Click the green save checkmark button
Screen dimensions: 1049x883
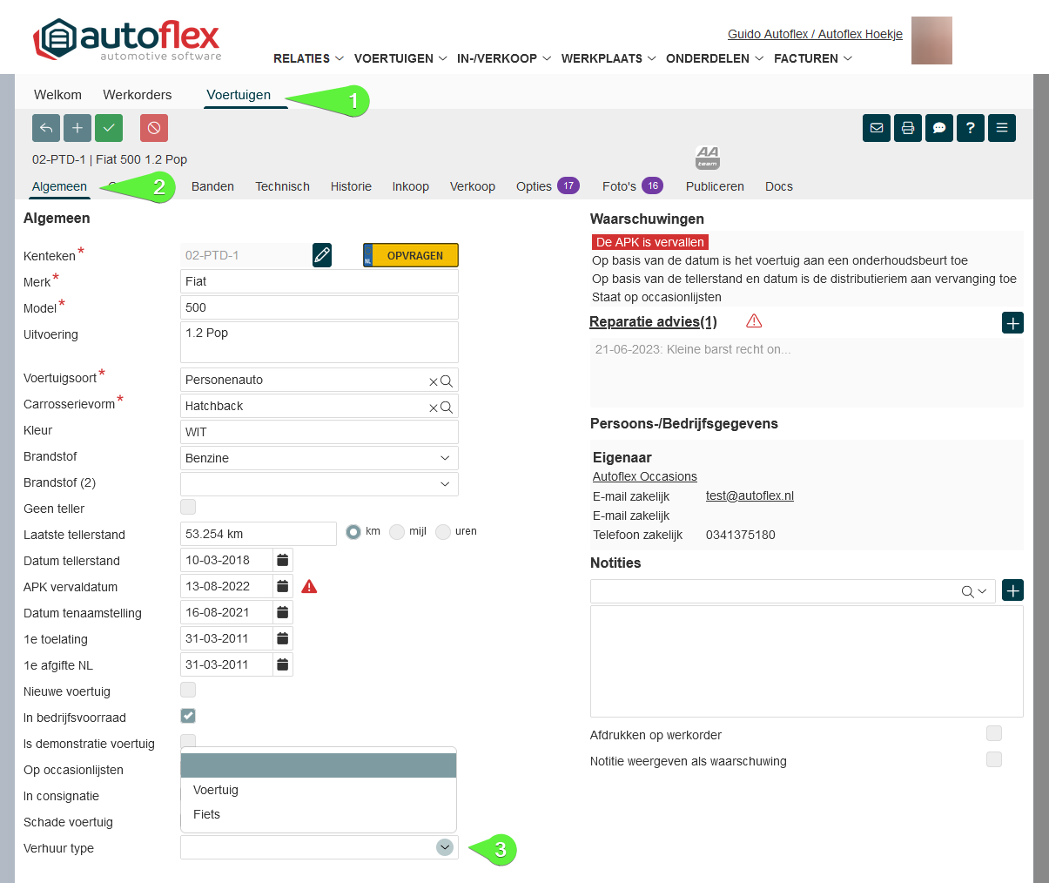click(x=109, y=128)
